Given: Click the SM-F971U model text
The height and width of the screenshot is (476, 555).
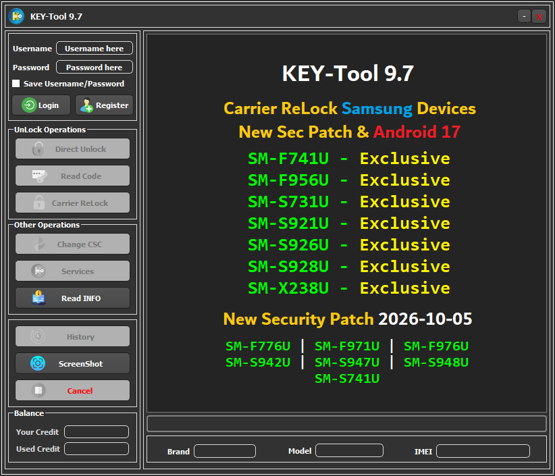Looking at the screenshot, I should point(347,346).
